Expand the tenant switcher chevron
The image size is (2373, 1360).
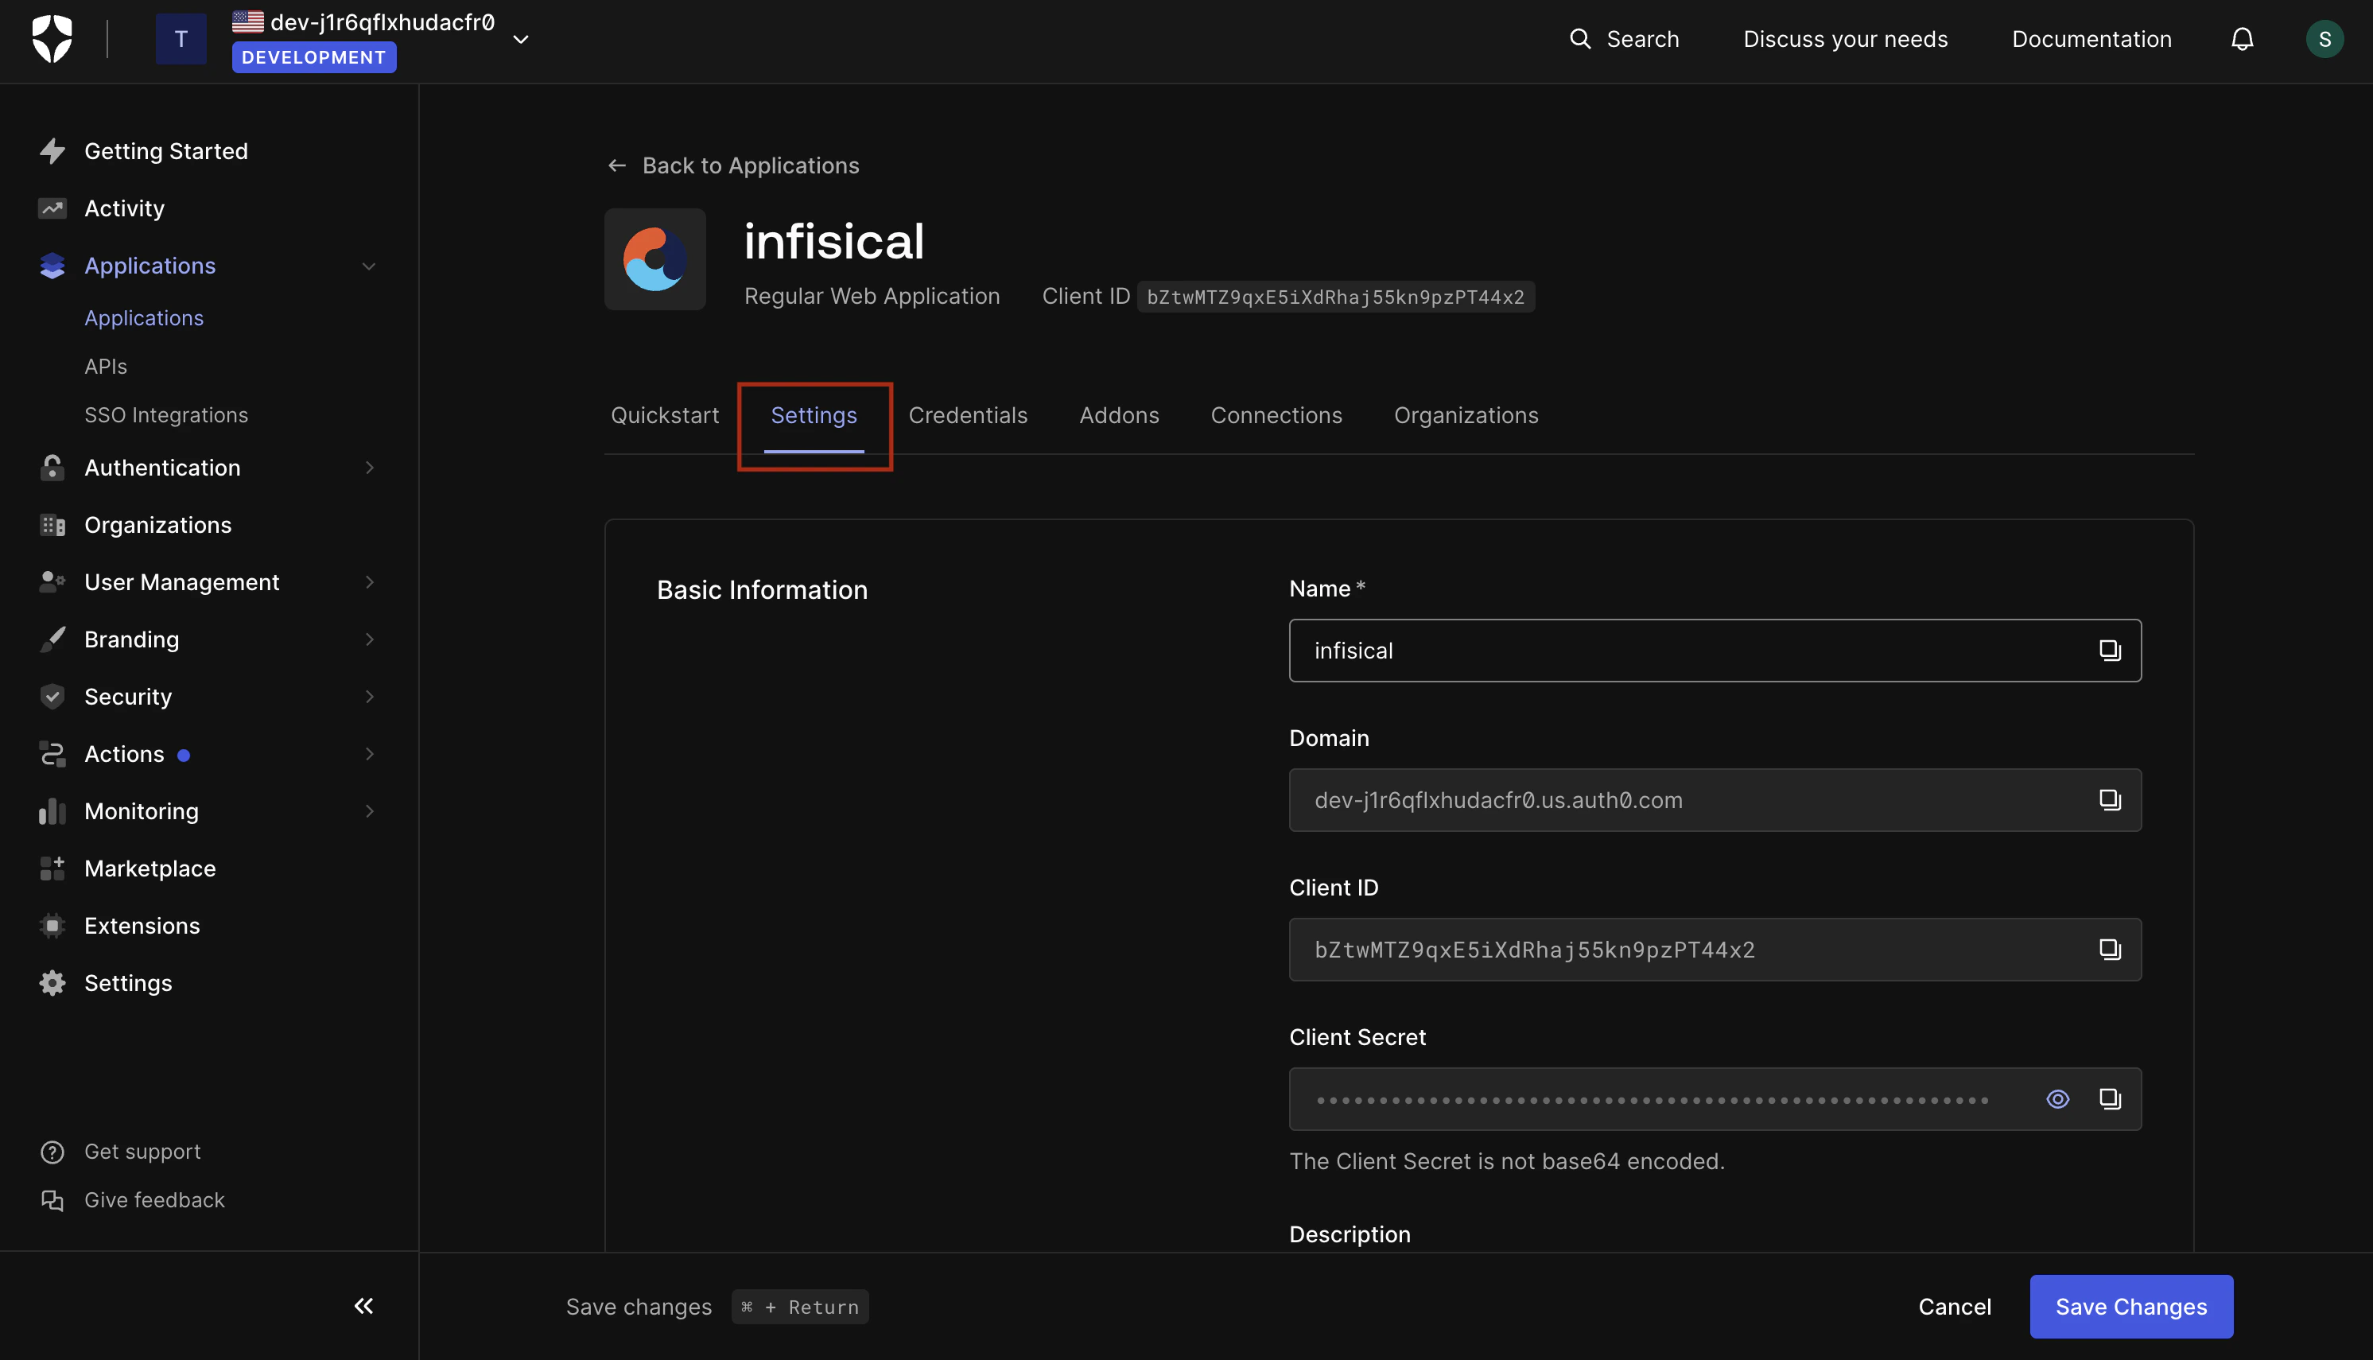pos(521,39)
